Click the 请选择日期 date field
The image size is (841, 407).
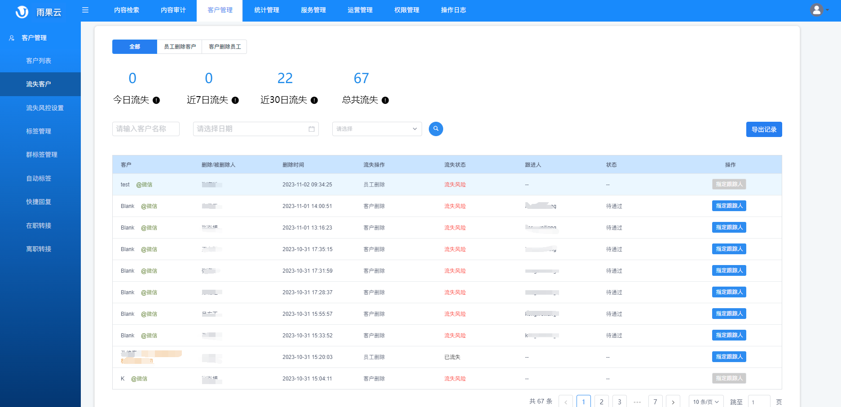tap(256, 129)
